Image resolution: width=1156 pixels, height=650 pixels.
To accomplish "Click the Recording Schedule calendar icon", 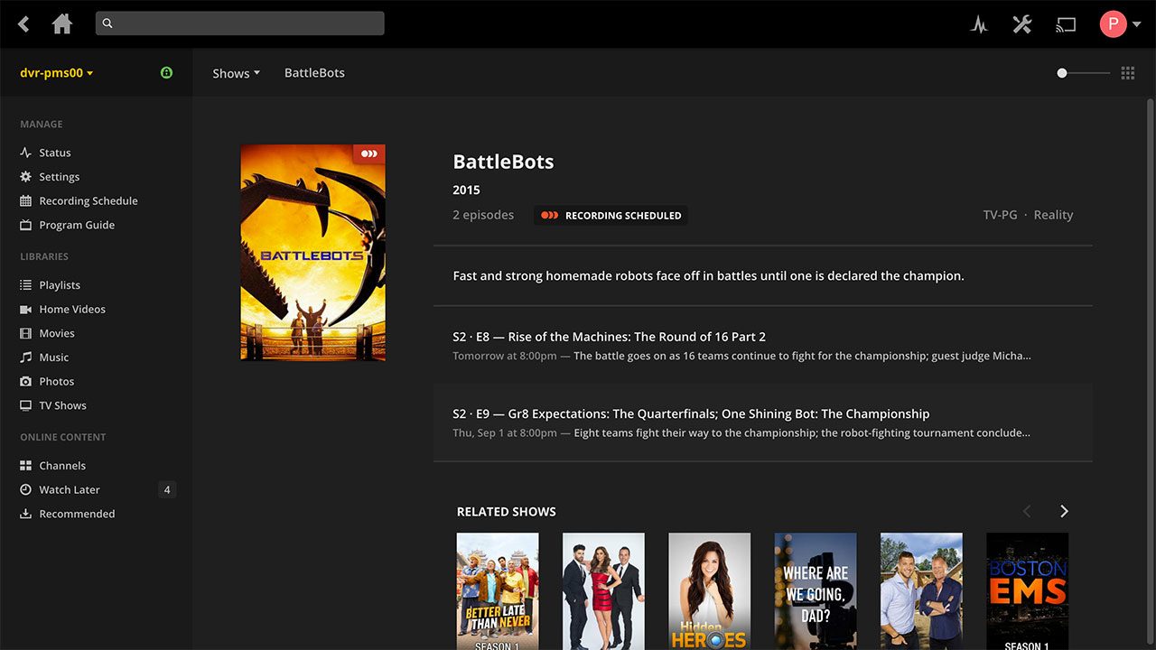I will click(25, 200).
